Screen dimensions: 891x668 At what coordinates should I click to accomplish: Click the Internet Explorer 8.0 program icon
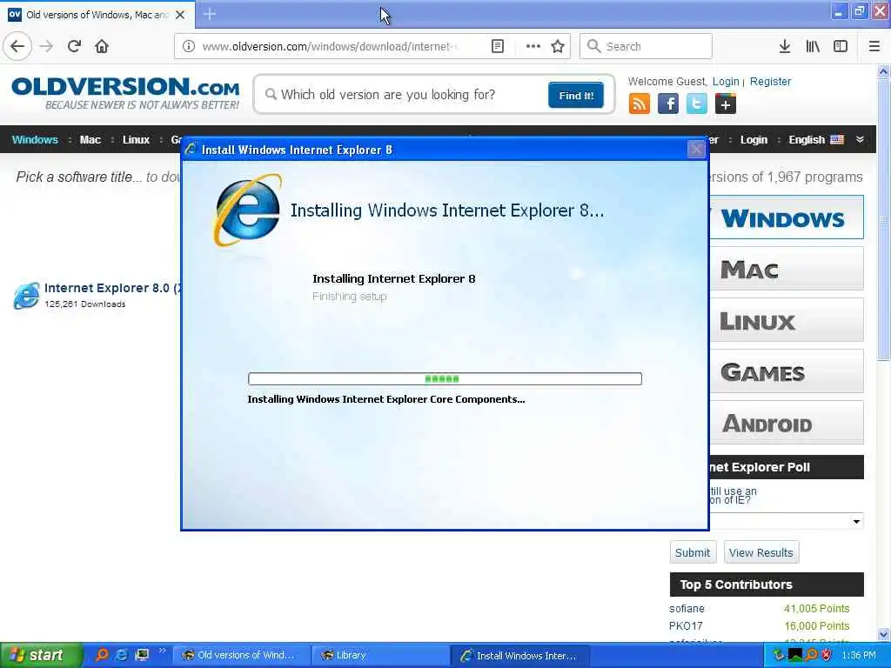point(26,296)
